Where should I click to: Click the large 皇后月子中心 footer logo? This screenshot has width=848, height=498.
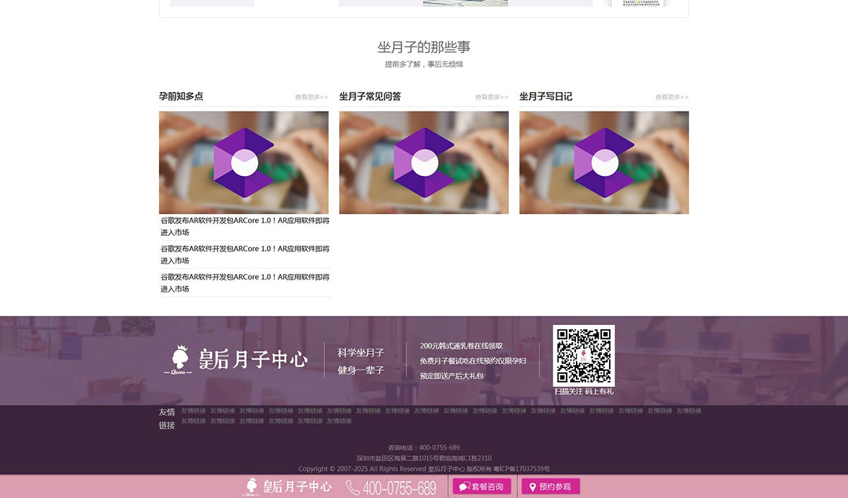click(x=236, y=360)
